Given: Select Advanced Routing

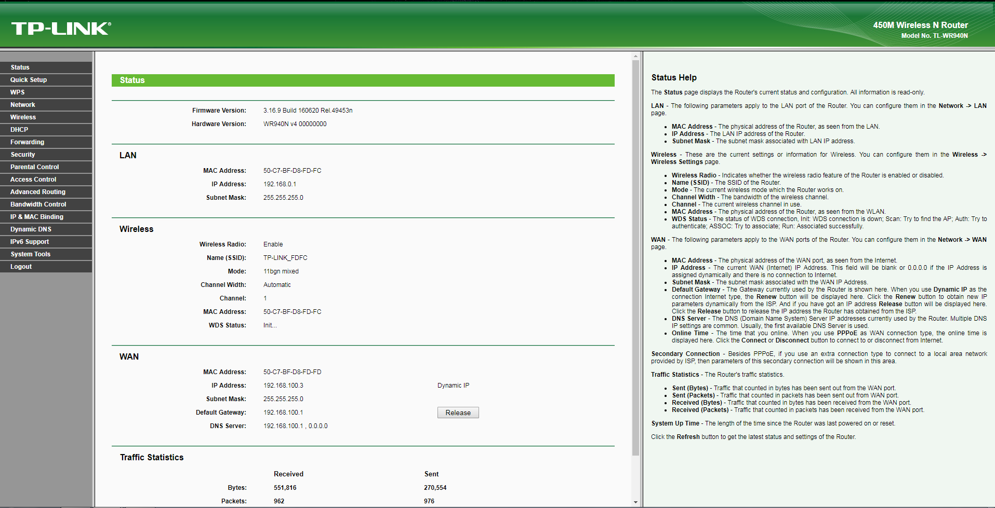Looking at the screenshot, I should (46, 192).
